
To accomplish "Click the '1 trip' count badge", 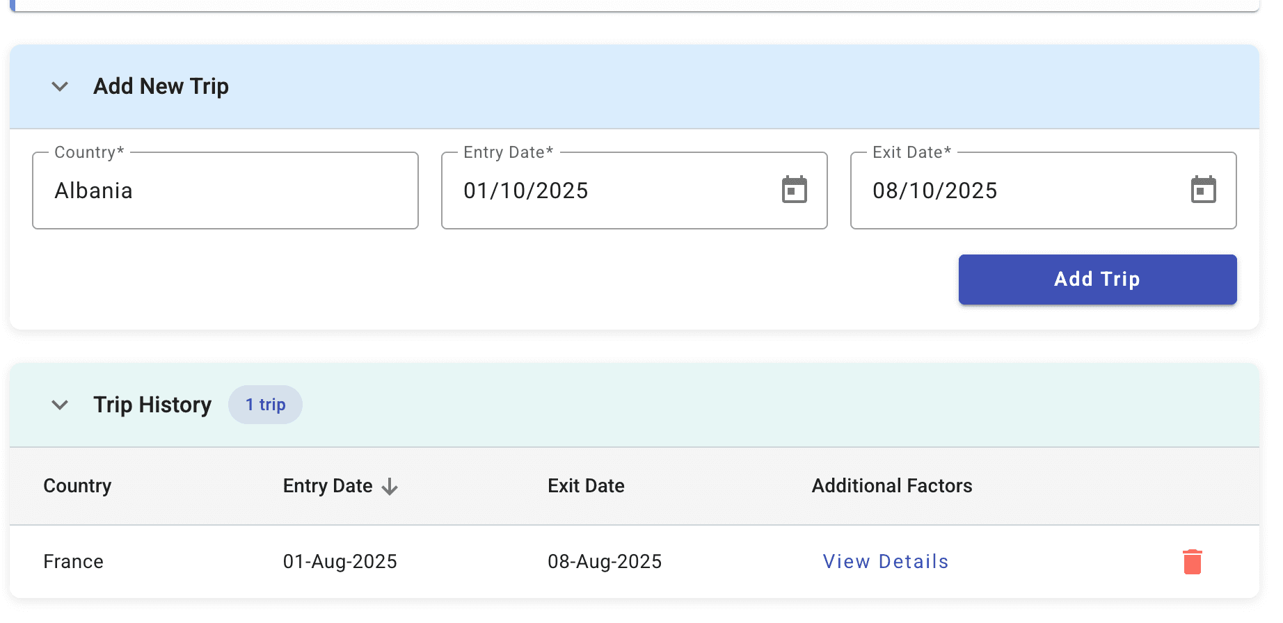I will [x=265, y=405].
